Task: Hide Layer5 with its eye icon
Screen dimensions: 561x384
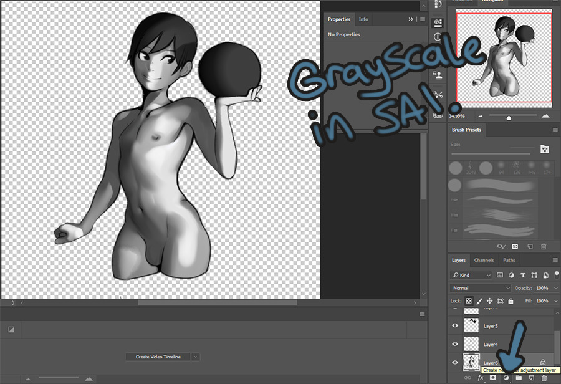Action: [x=455, y=325]
